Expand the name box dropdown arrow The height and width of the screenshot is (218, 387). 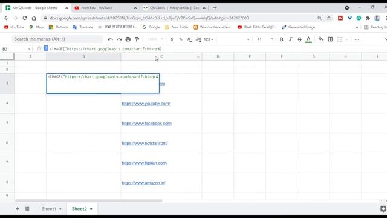29,49
